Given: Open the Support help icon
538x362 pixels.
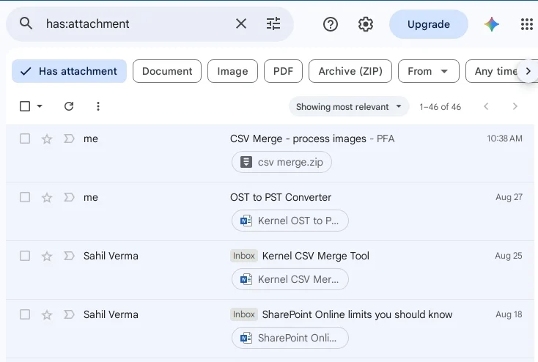Looking at the screenshot, I should pos(331,24).
